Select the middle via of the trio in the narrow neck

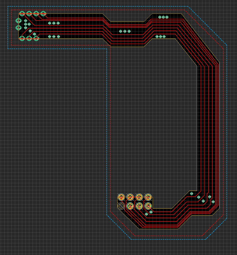pyautogui.click(x=125, y=31)
